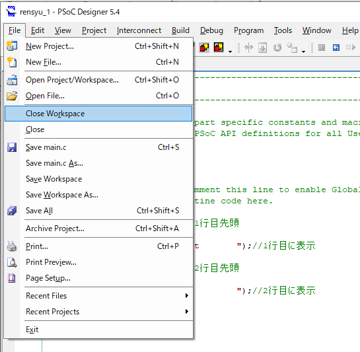The width and height of the screenshot is (360, 352).
Task: Click the black-framed red-yellow blocks toolbar icon
Action: 219,48
